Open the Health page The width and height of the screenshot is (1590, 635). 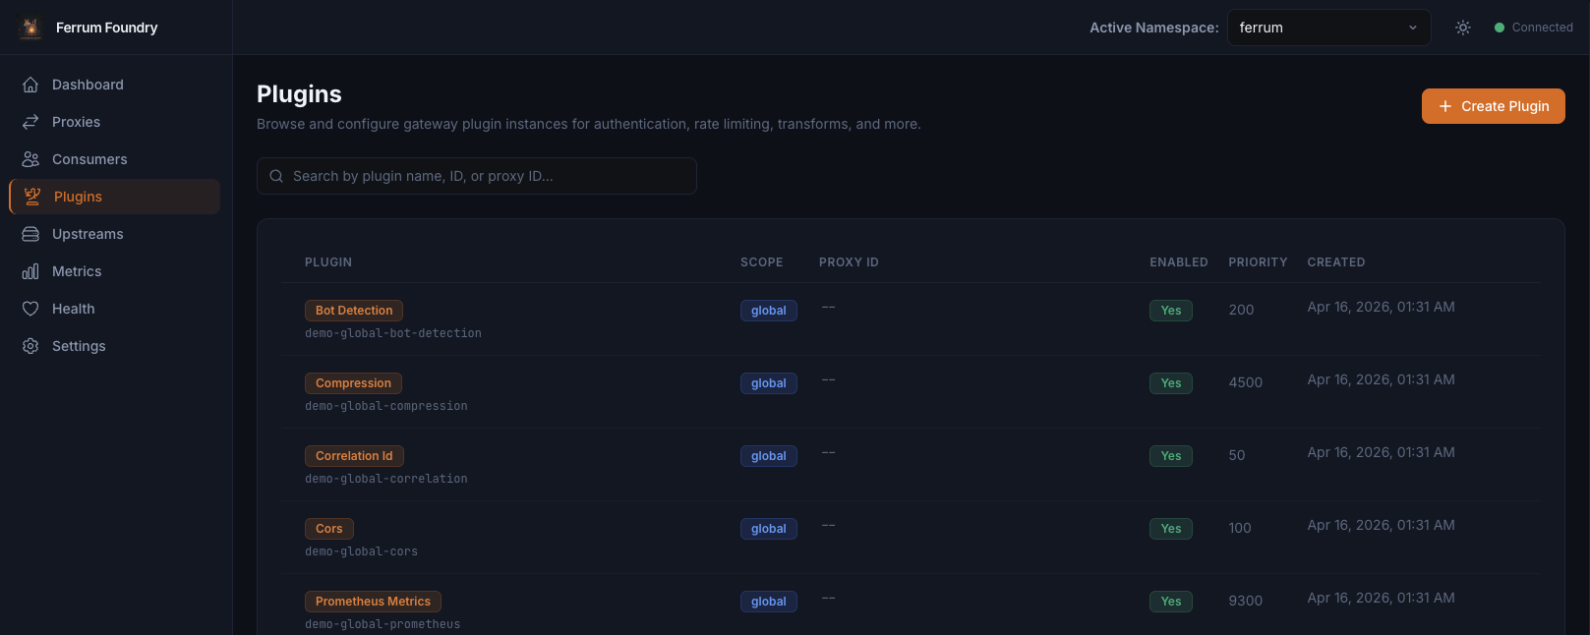pyautogui.click(x=114, y=309)
